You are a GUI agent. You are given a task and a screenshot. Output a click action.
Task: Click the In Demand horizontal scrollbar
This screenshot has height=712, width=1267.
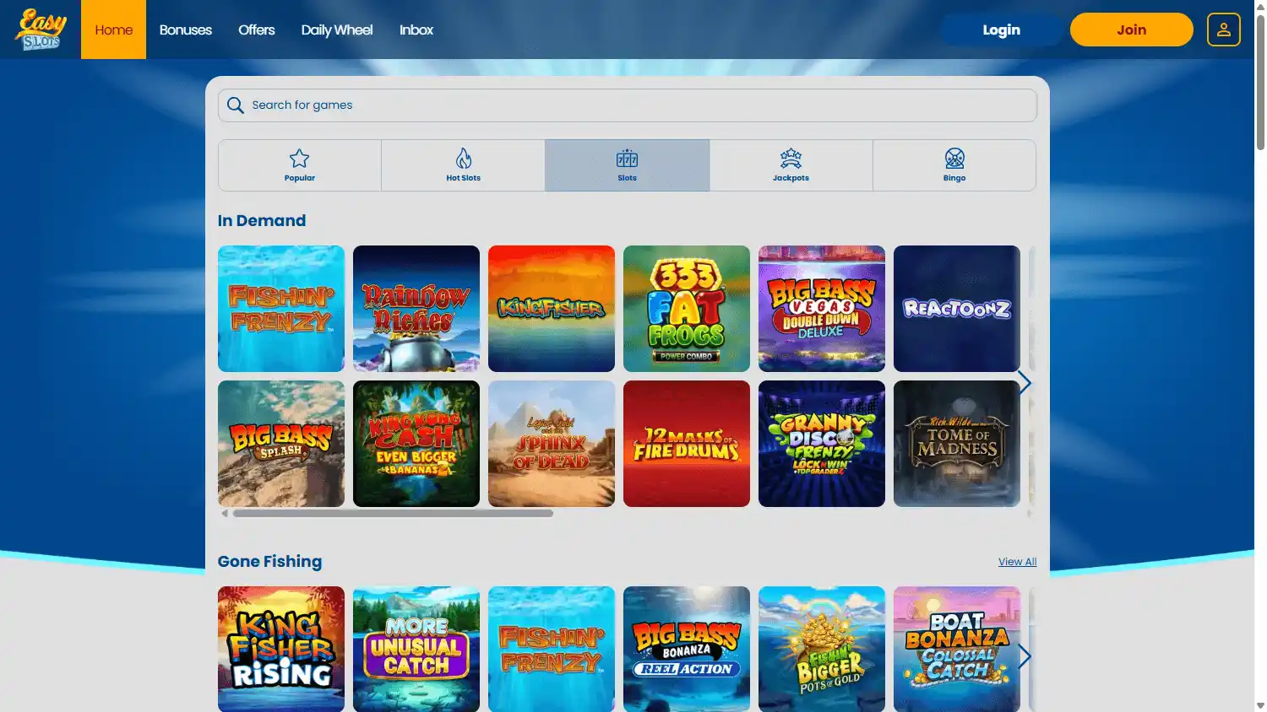click(393, 513)
